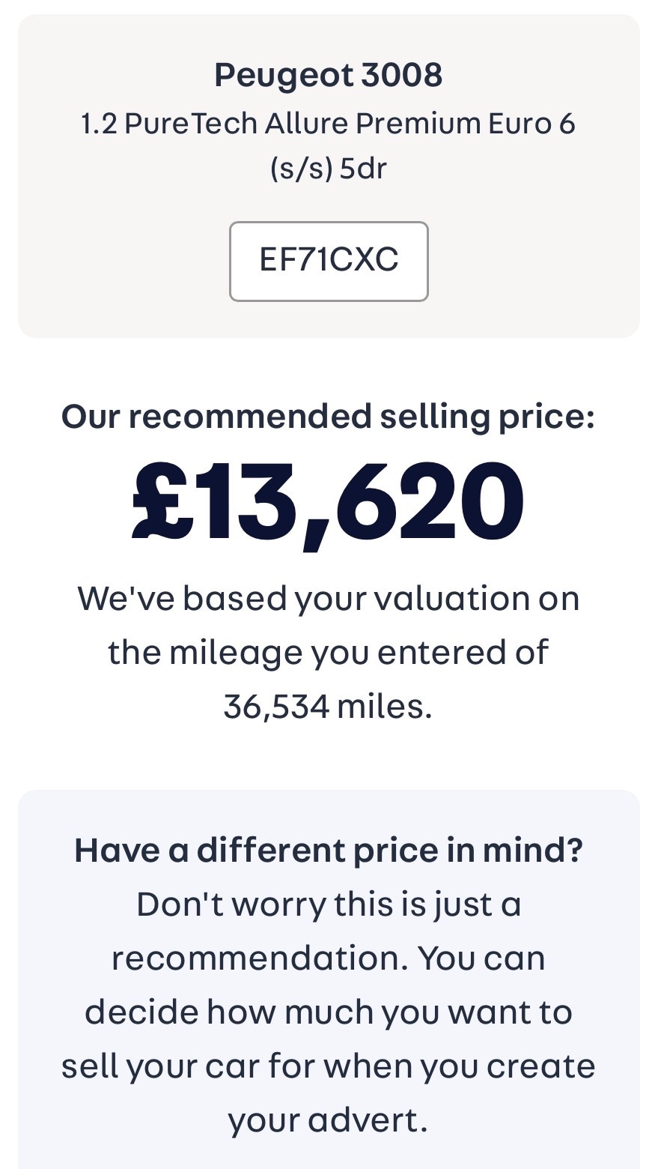Select the Peugeot 3008 title

click(329, 76)
